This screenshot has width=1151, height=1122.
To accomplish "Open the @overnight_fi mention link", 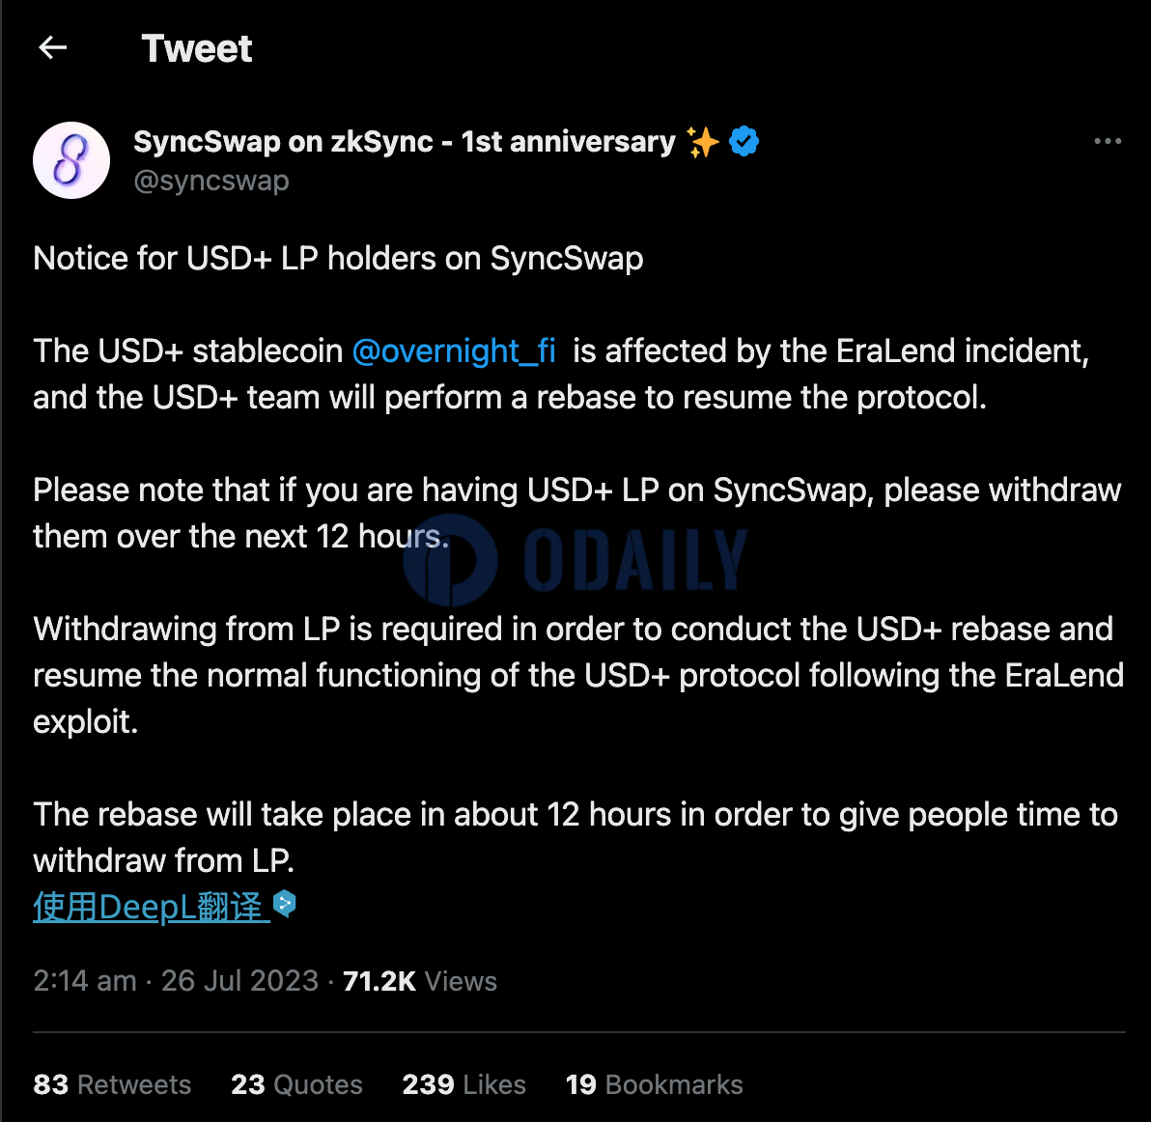I will click(x=454, y=351).
